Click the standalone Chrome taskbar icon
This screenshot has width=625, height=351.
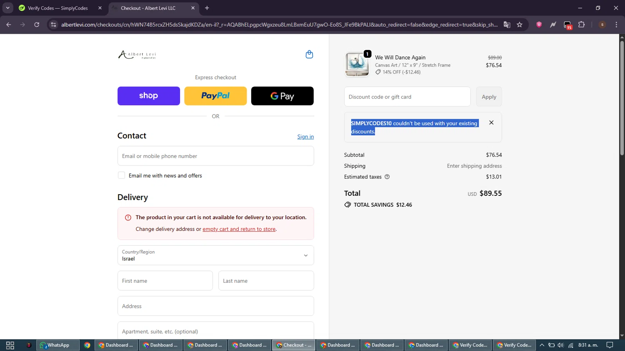[x=87, y=345]
